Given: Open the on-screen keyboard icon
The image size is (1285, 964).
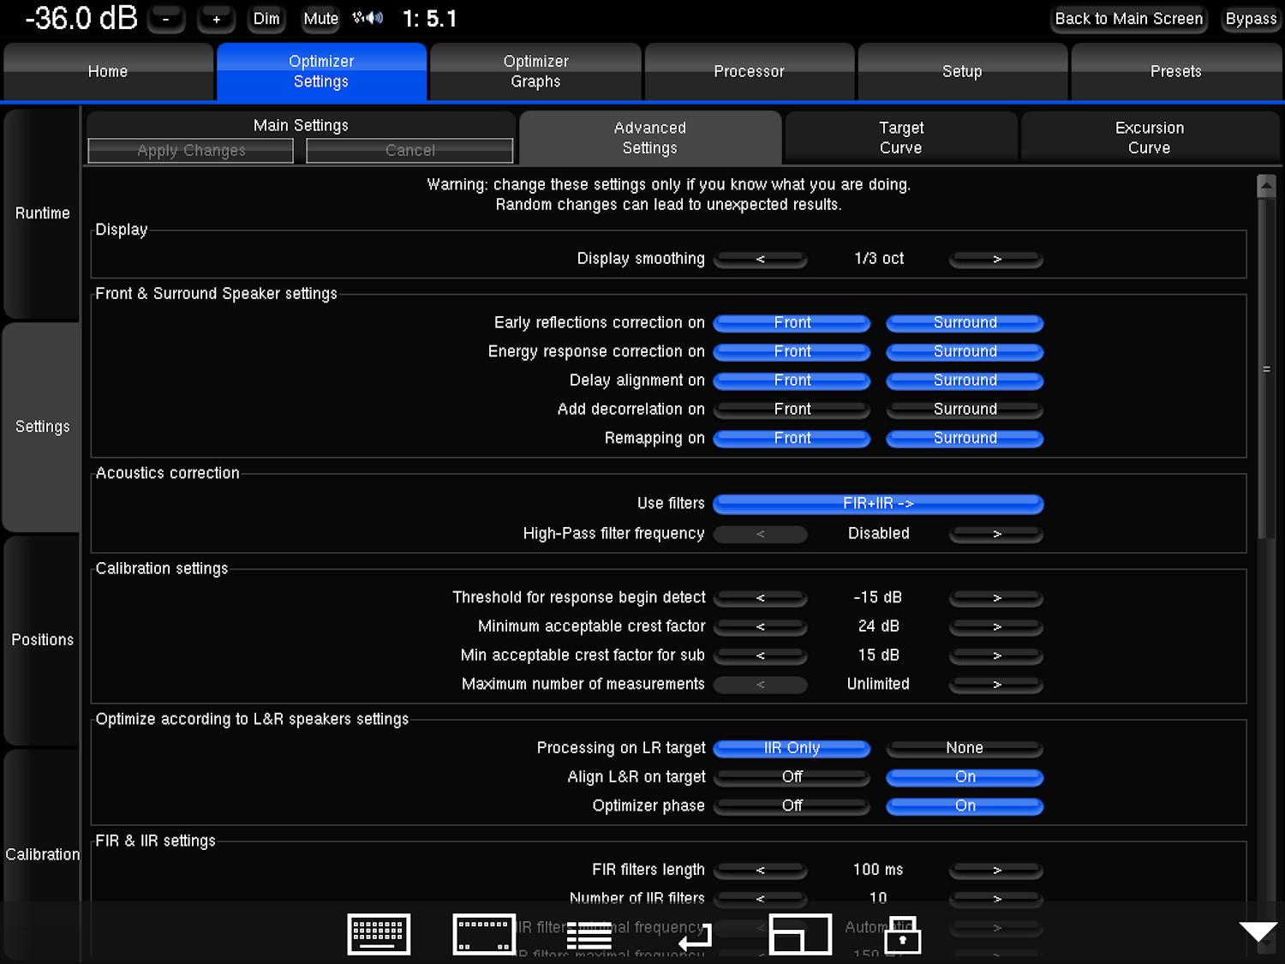Looking at the screenshot, I should (379, 934).
